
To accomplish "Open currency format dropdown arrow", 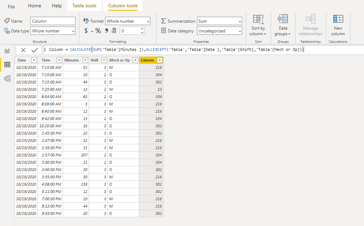I will [x=92, y=31].
